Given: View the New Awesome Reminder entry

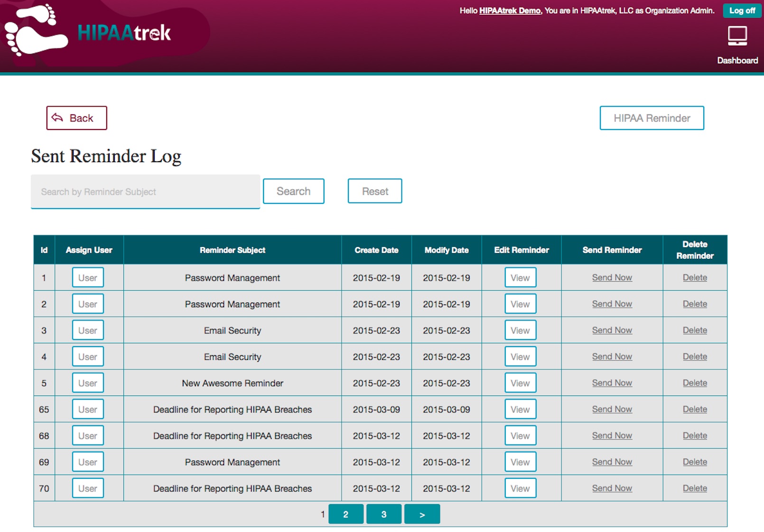Looking at the screenshot, I should (520, 383).
